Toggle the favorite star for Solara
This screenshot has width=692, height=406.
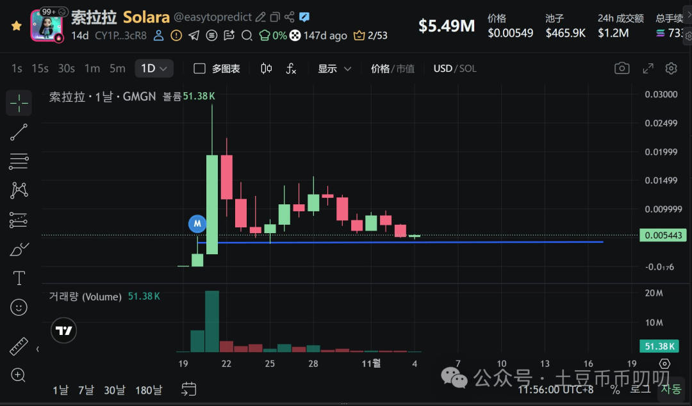point(16,26)
